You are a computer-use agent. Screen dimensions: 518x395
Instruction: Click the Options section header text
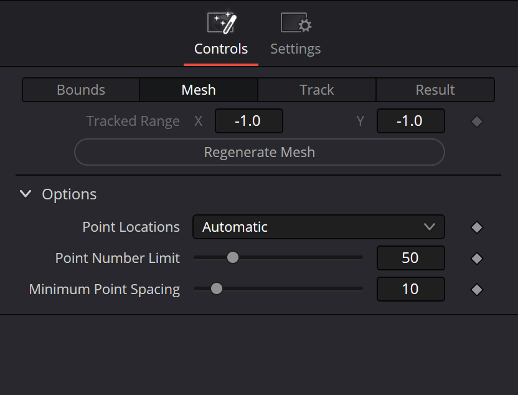[69, 194]
